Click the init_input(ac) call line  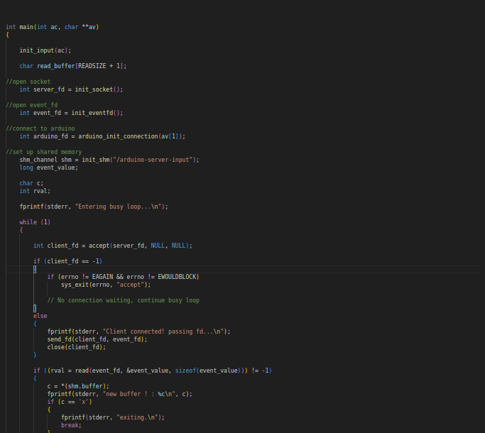pyautogui.click(x=45, y=50)
